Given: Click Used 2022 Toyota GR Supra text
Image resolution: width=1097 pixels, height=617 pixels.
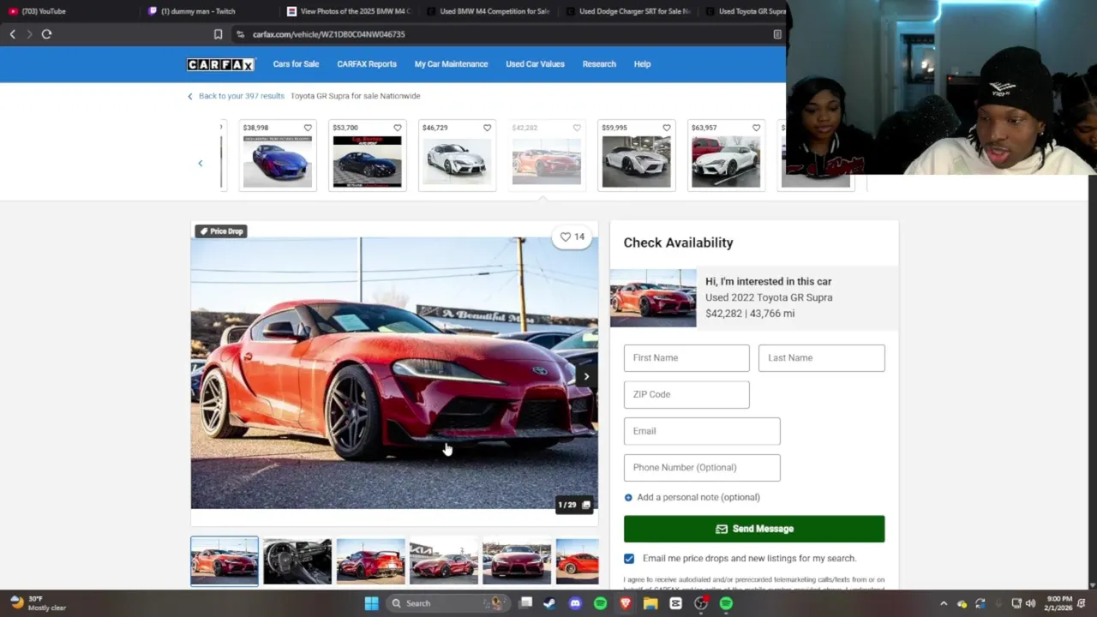Looking at the screenshot, I should (x=769, y=297).
